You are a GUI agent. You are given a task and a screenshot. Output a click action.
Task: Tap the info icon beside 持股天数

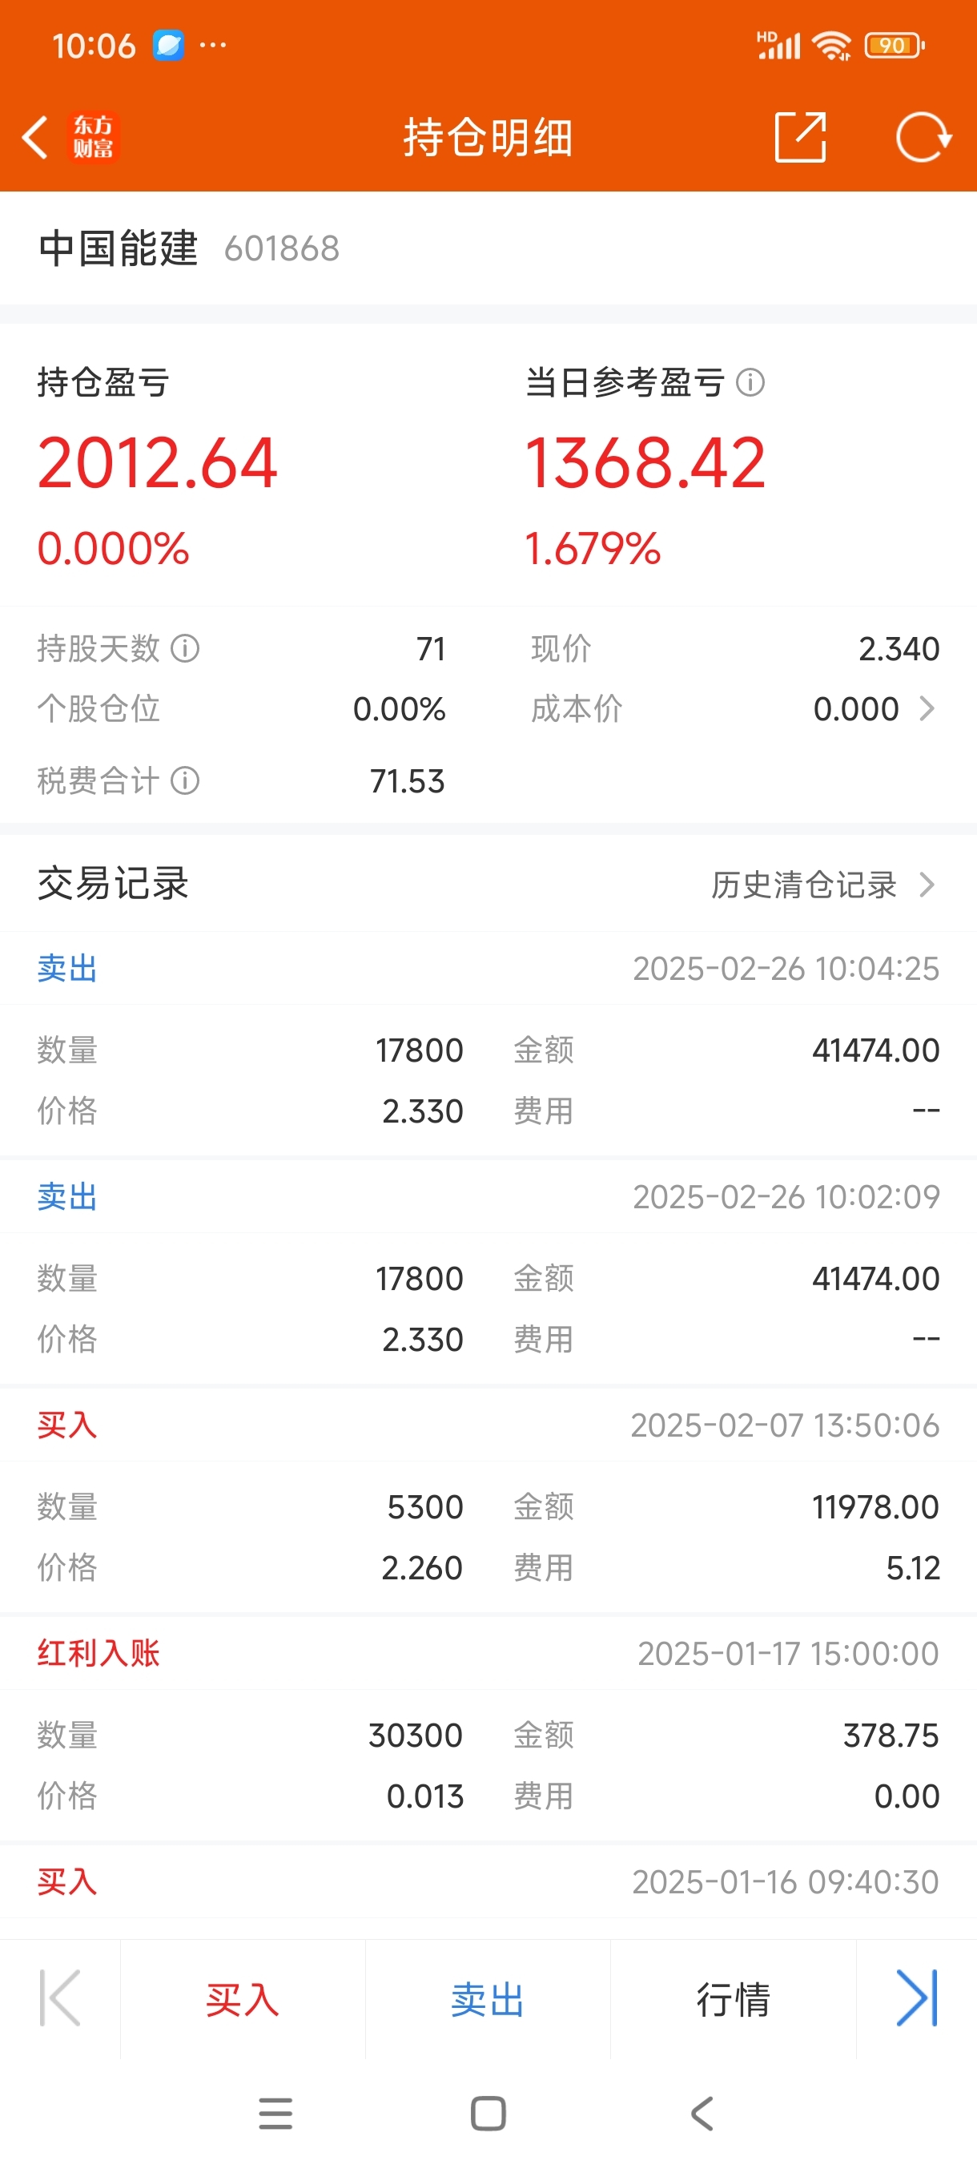click(186, 649)
